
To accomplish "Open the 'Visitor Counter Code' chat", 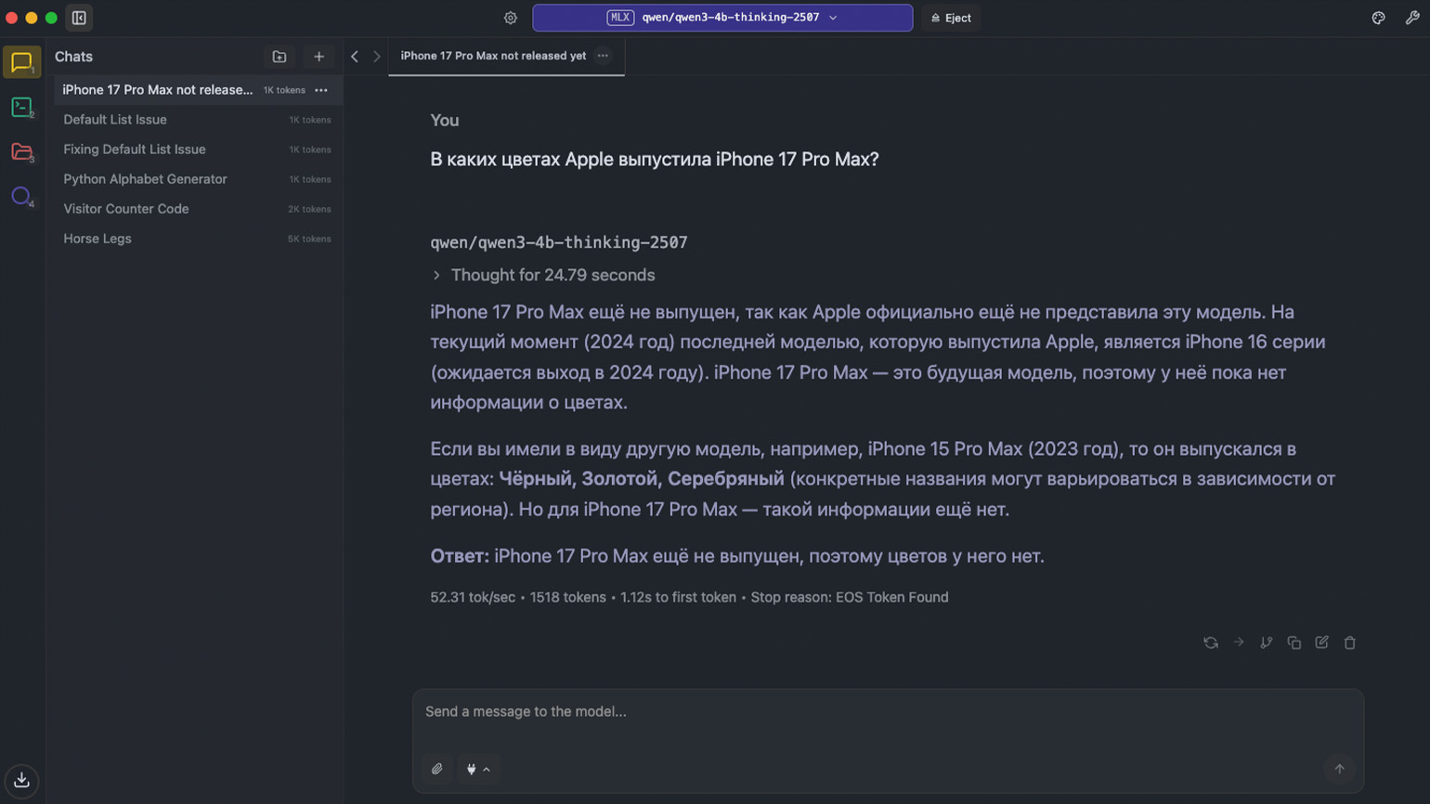I will pyautogui.click(x=126, y=209).
